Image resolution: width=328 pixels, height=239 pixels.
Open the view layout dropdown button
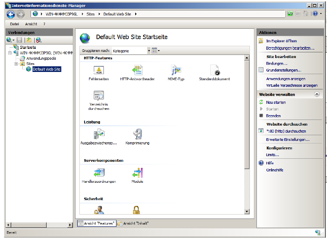pyautogui.click(x=156, y=51)
